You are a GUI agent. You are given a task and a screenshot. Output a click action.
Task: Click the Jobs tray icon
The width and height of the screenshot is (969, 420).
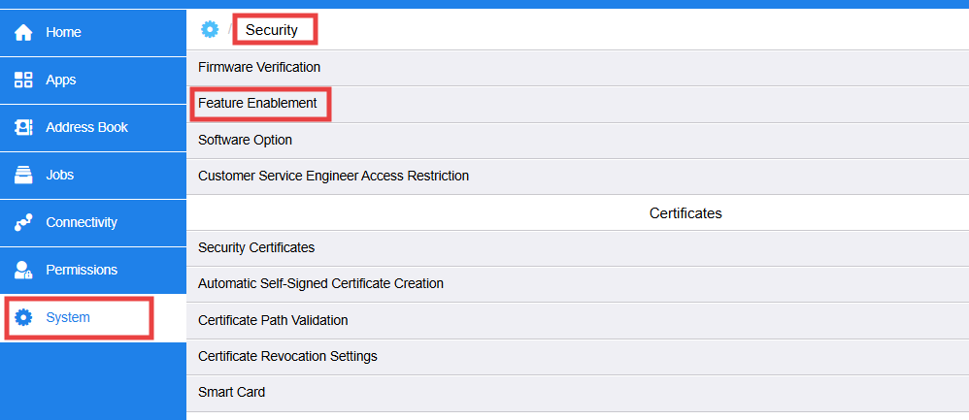point(24,176)
